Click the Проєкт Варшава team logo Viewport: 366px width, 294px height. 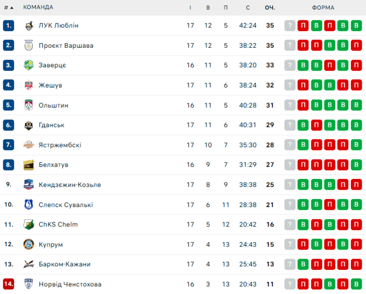[29, 46]
